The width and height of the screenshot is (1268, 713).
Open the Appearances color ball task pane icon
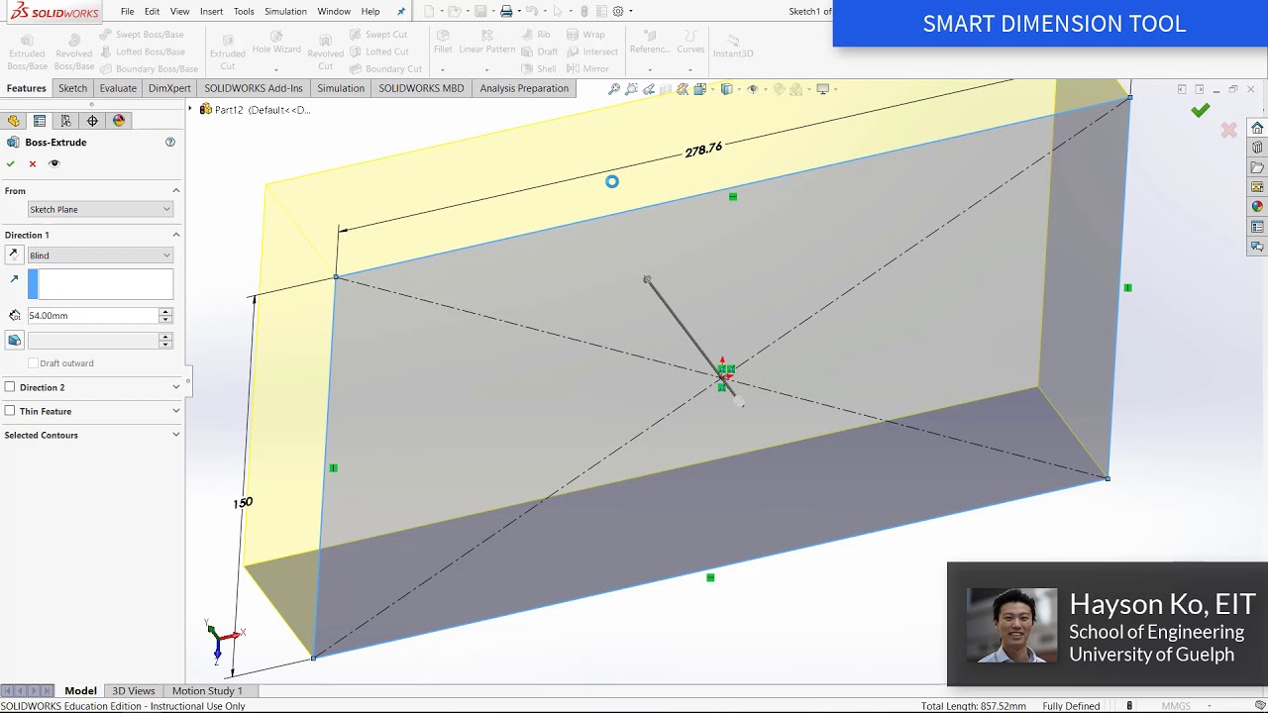1257,207
